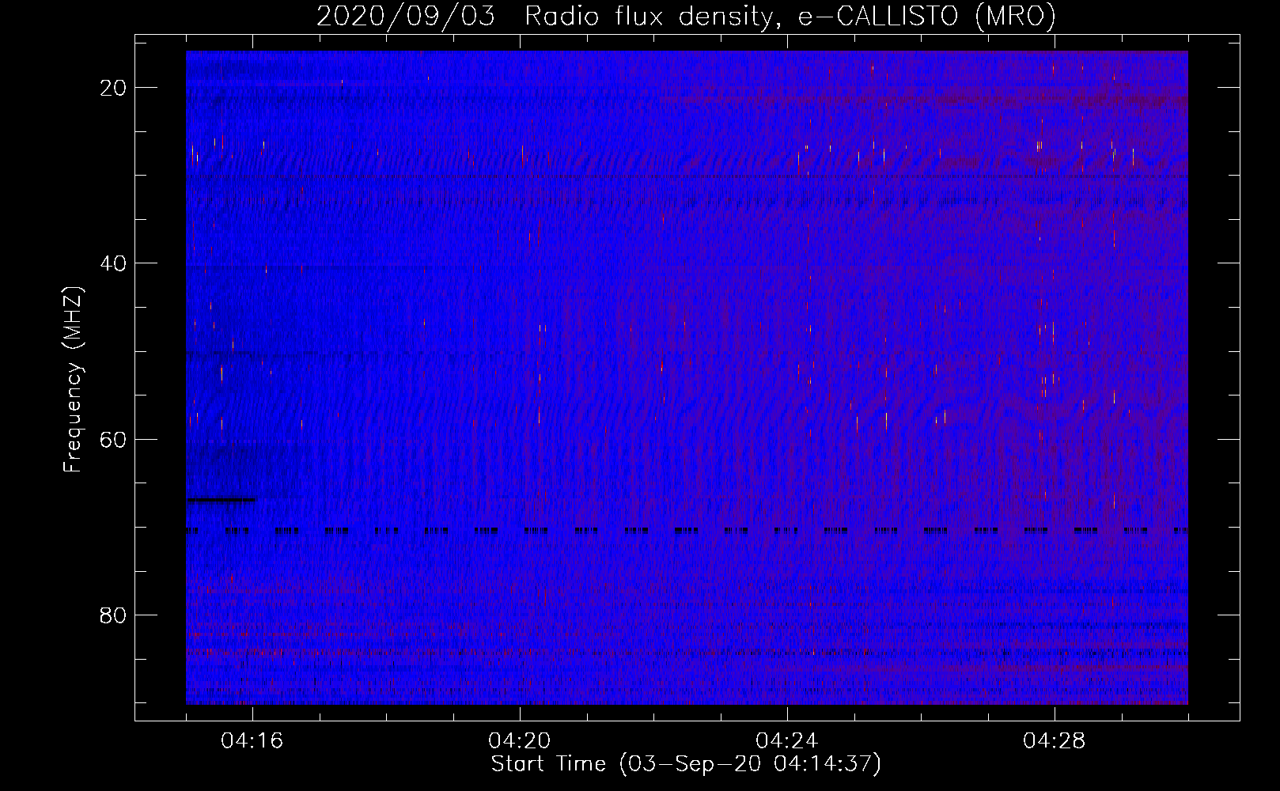
Task: Select the 'Frequency (MHZ)' y-axis label
Action: [73, 380]
